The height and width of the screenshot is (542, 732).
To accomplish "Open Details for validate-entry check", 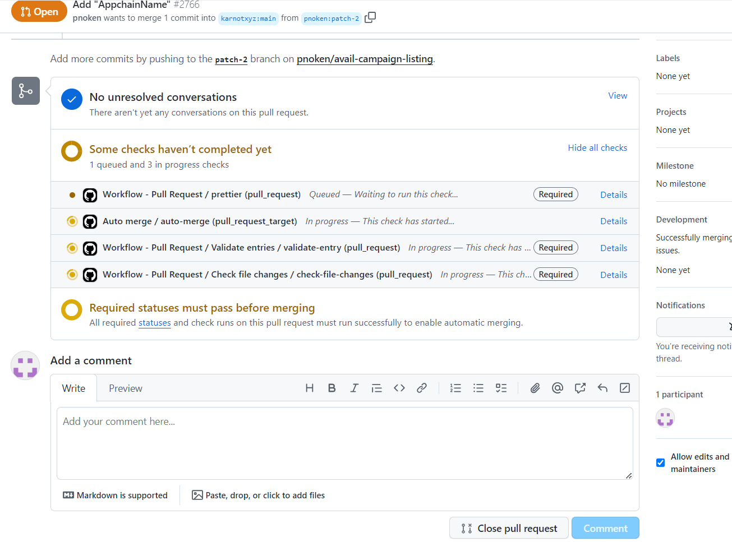I will (x=614, y=248).
